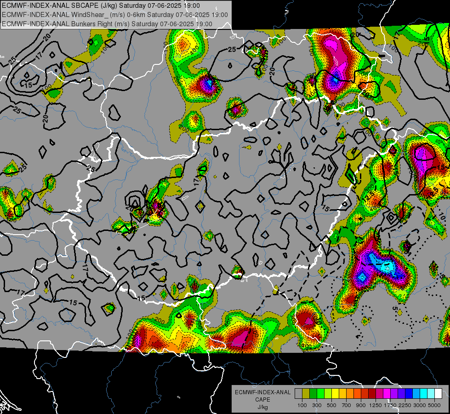This screenshot has height=414, width=450.
Task: Select the dark red swatch in CAPE legend
Action: click(x=372, y=394)
